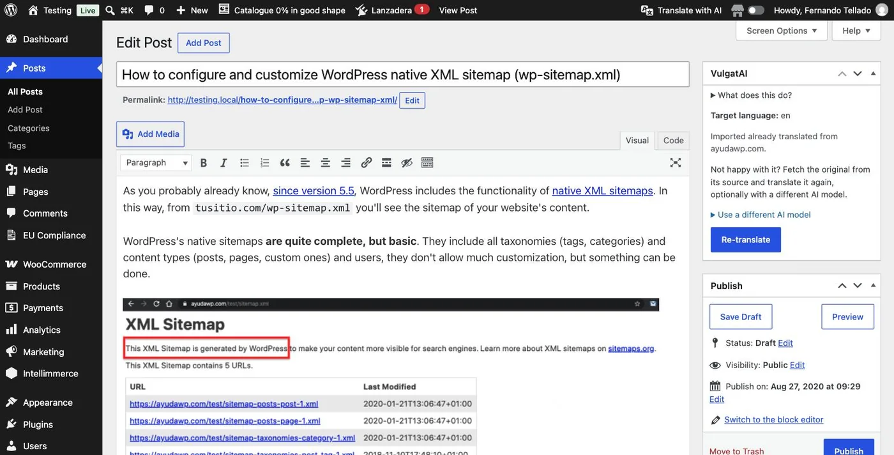This screenshot has height=455, width=894.
Task: Click the New content plus item
Action: [x=192, y=10]
